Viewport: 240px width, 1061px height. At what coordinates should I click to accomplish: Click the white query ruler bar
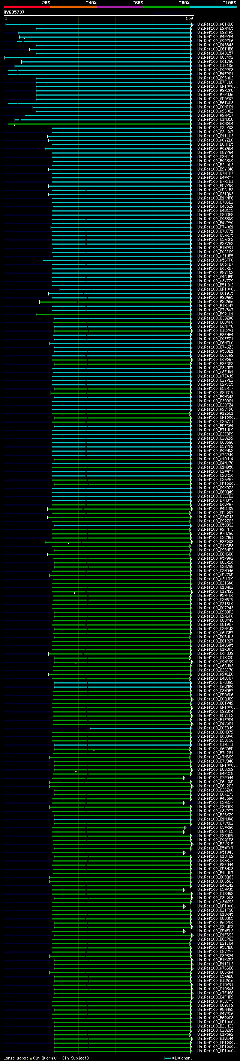coord(99,15)
